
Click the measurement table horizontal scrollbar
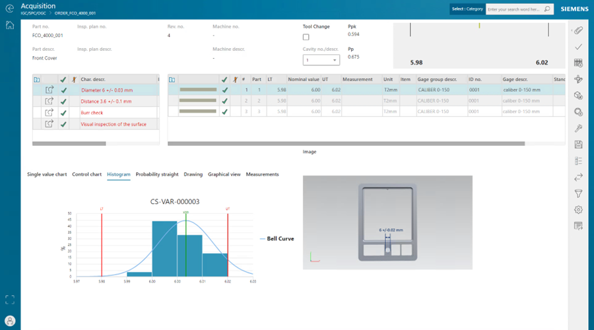pyautogui.click(x=346, y=144)
